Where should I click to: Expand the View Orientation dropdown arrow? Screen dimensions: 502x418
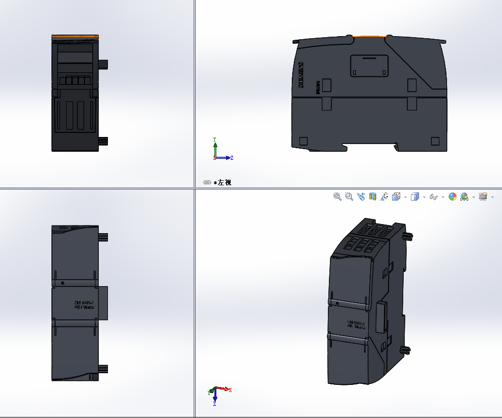(x=405, y=197)
